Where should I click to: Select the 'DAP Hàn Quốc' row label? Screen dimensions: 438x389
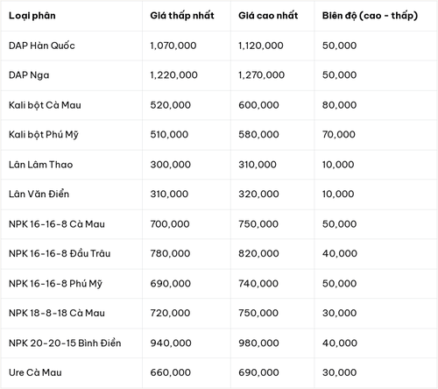(x=42, y=46)
